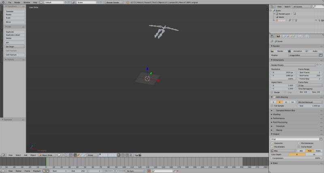Open the Default screen layout selector
The height and width of the screenshot is (173, 324).
pos(54,2)
